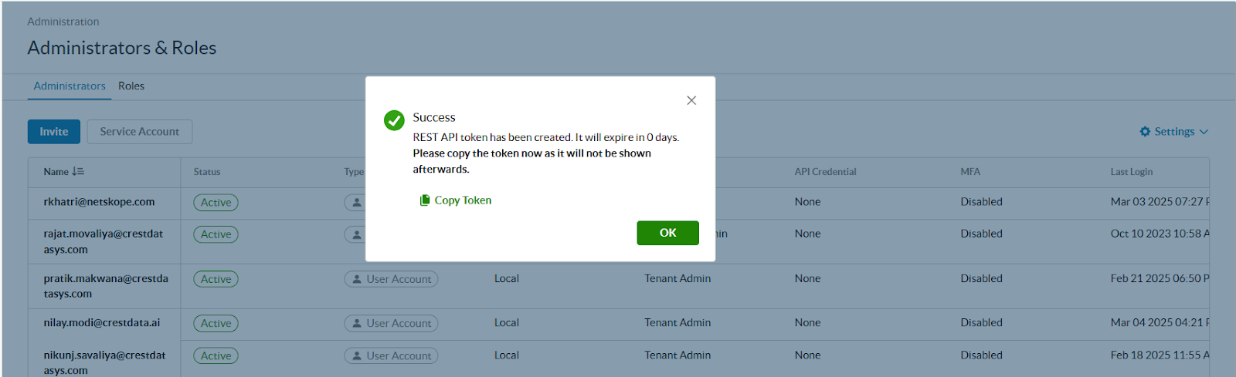Select nilay.modi@crestdata.ai administrator
1236x377 pixels.
tap(102, 323)
